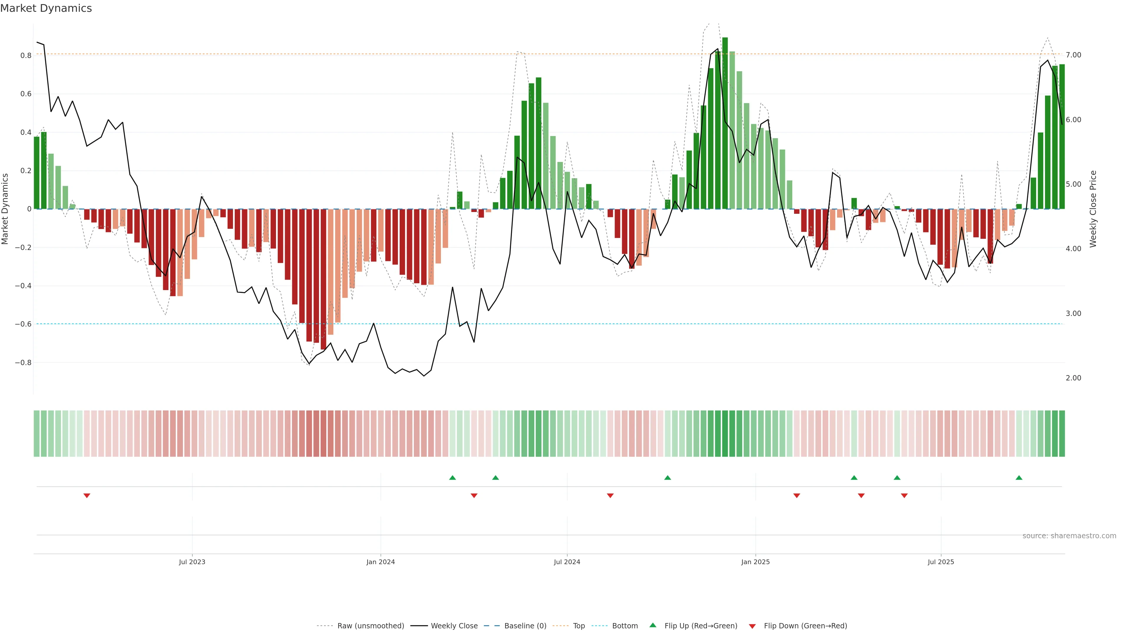Select the Jan 2024 x-axis label

click(x=380, y=562)
